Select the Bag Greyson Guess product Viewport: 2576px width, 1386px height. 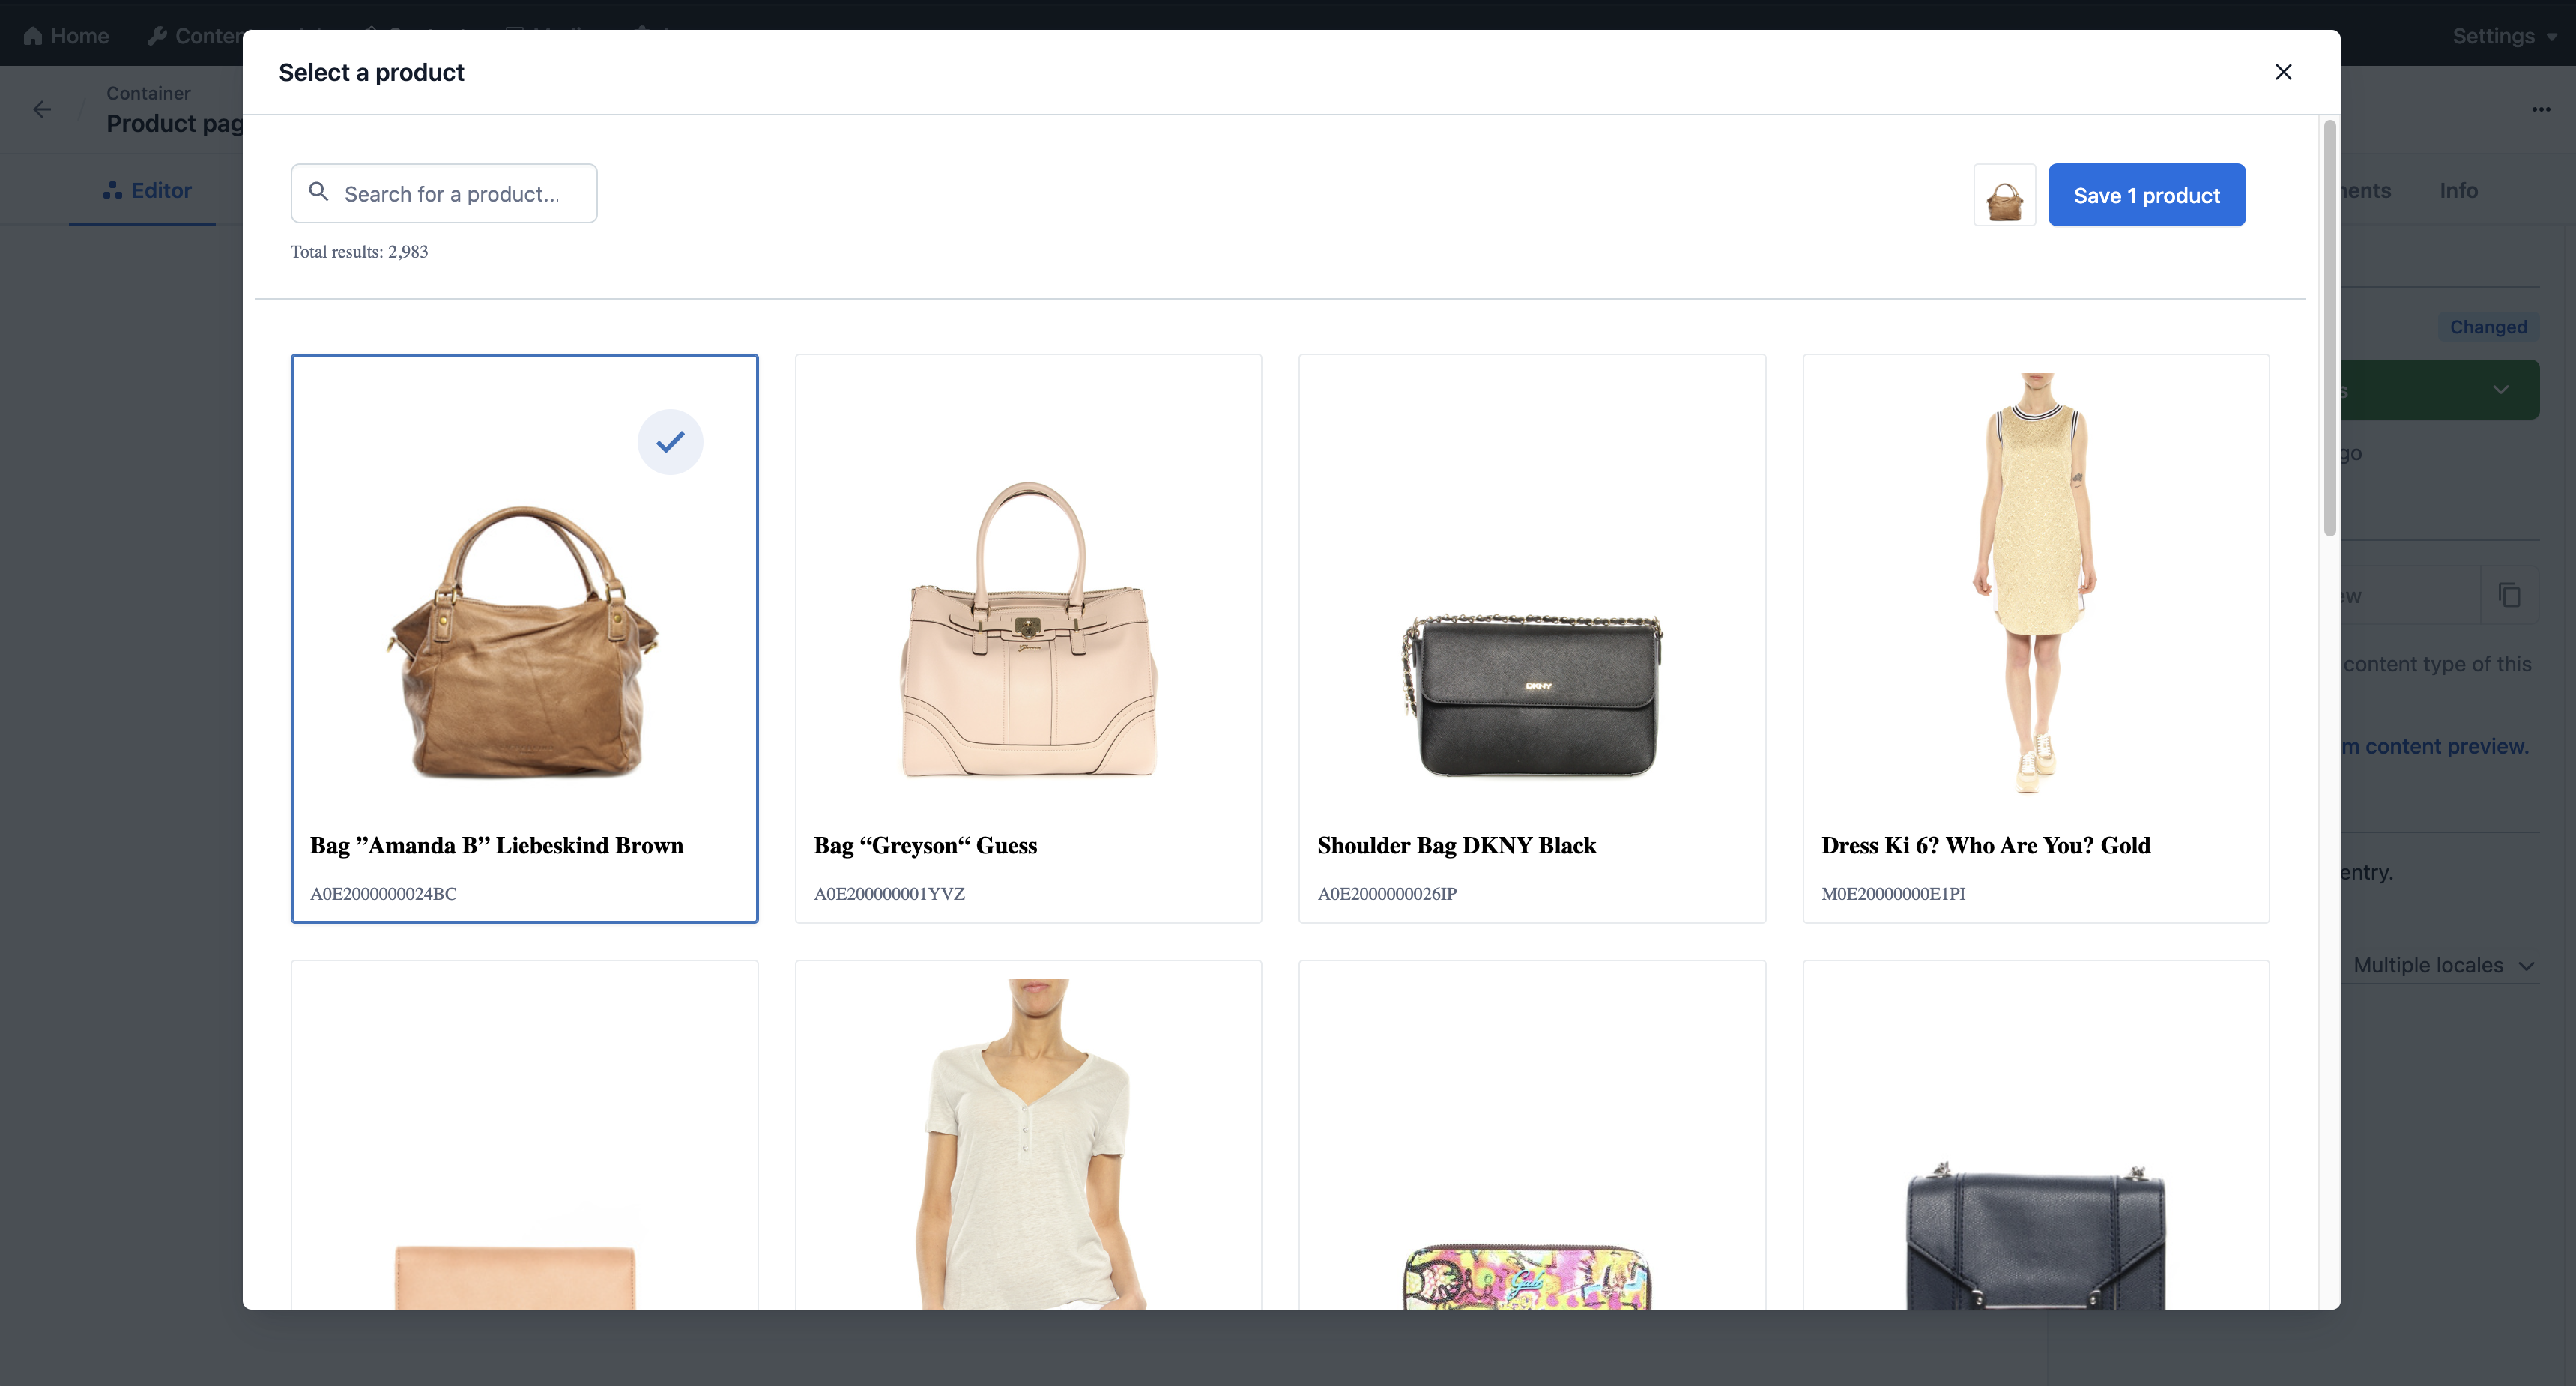pos(1028,638)
